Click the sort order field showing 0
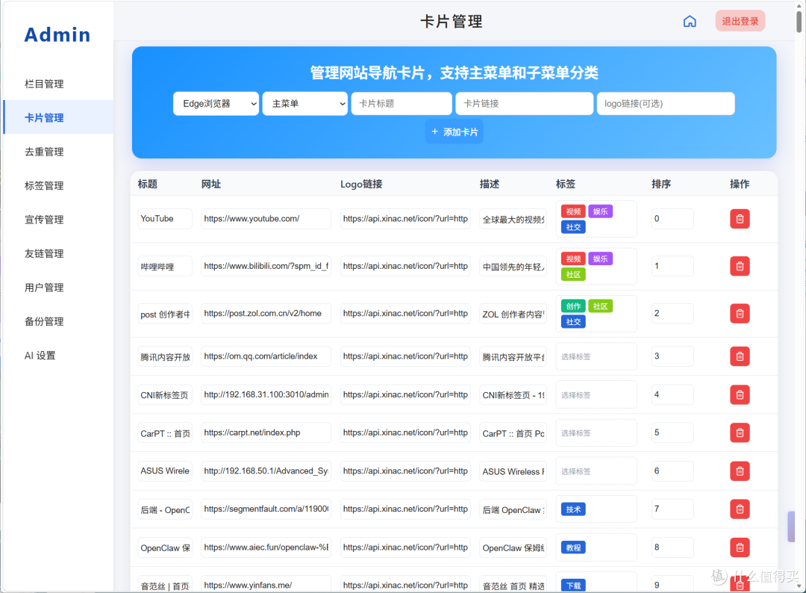The image size is (806, 593). pyautogui.click(x=673, y=219)
